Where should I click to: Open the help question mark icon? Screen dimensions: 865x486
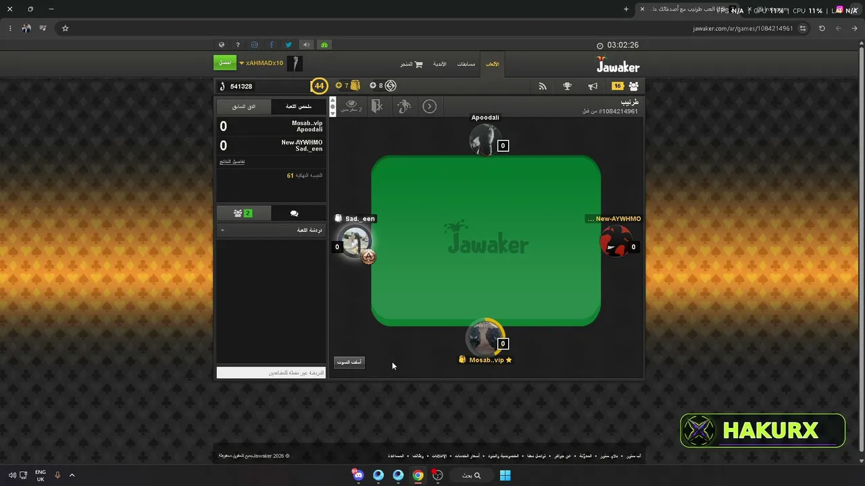(x=238, y=45)
